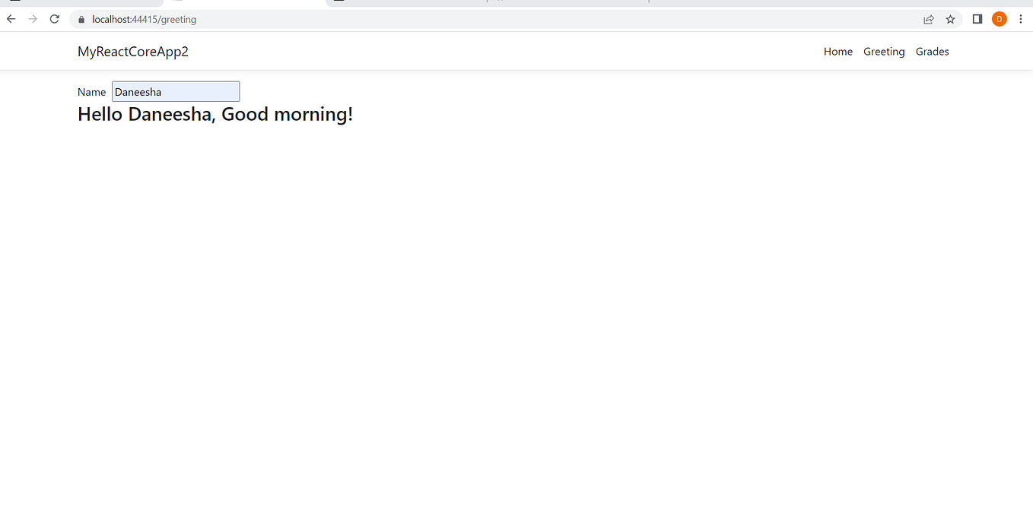1033x516 pixels.
Task: View site information via the lock icon
Action: click(82, 20)
